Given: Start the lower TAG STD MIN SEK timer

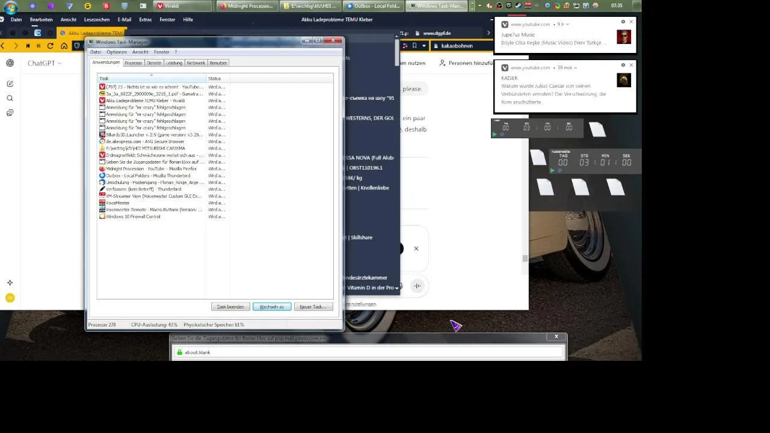Looking at the screenshot, I should (553, 171).
